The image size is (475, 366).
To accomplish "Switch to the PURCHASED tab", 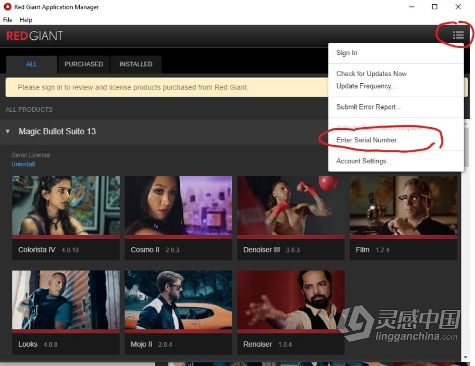I will (84, 64).
